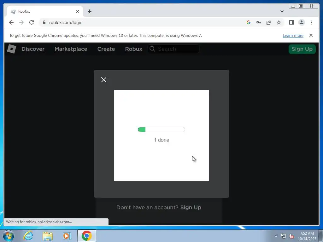
Task: Restore down the Chrome window
Action: [x=301, y=6]
